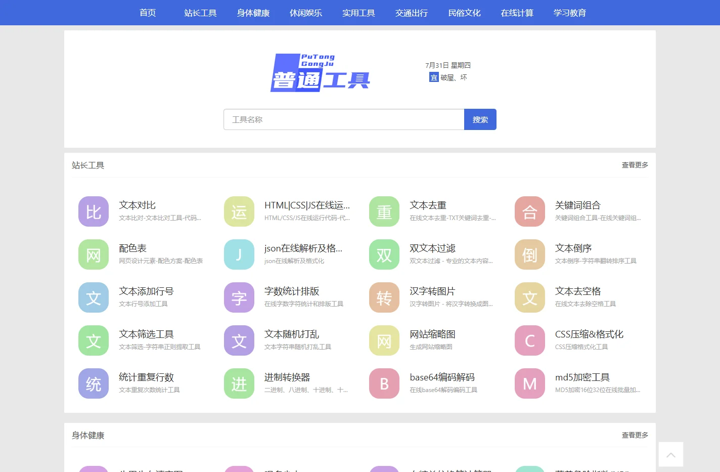
Task: Open the 配色表 title link
Action: (132, 248)
